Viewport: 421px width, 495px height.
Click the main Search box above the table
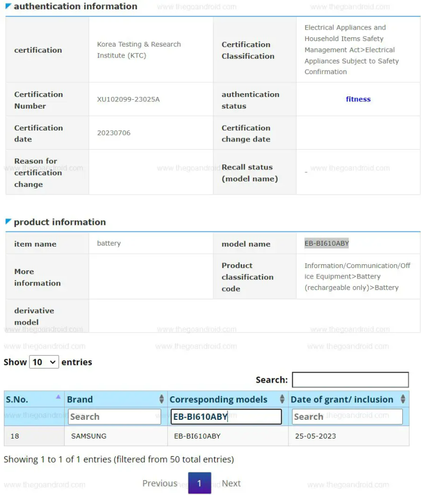click(x=350, y=380)
